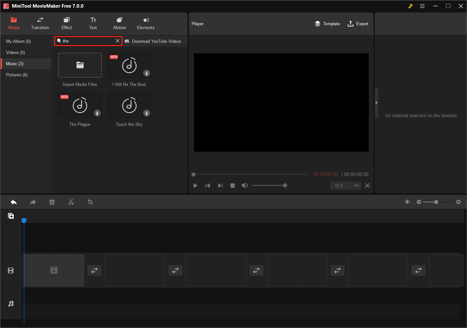Screen dimensions: 467x328
Task: Click the Export button
Action: coord(358,24)
